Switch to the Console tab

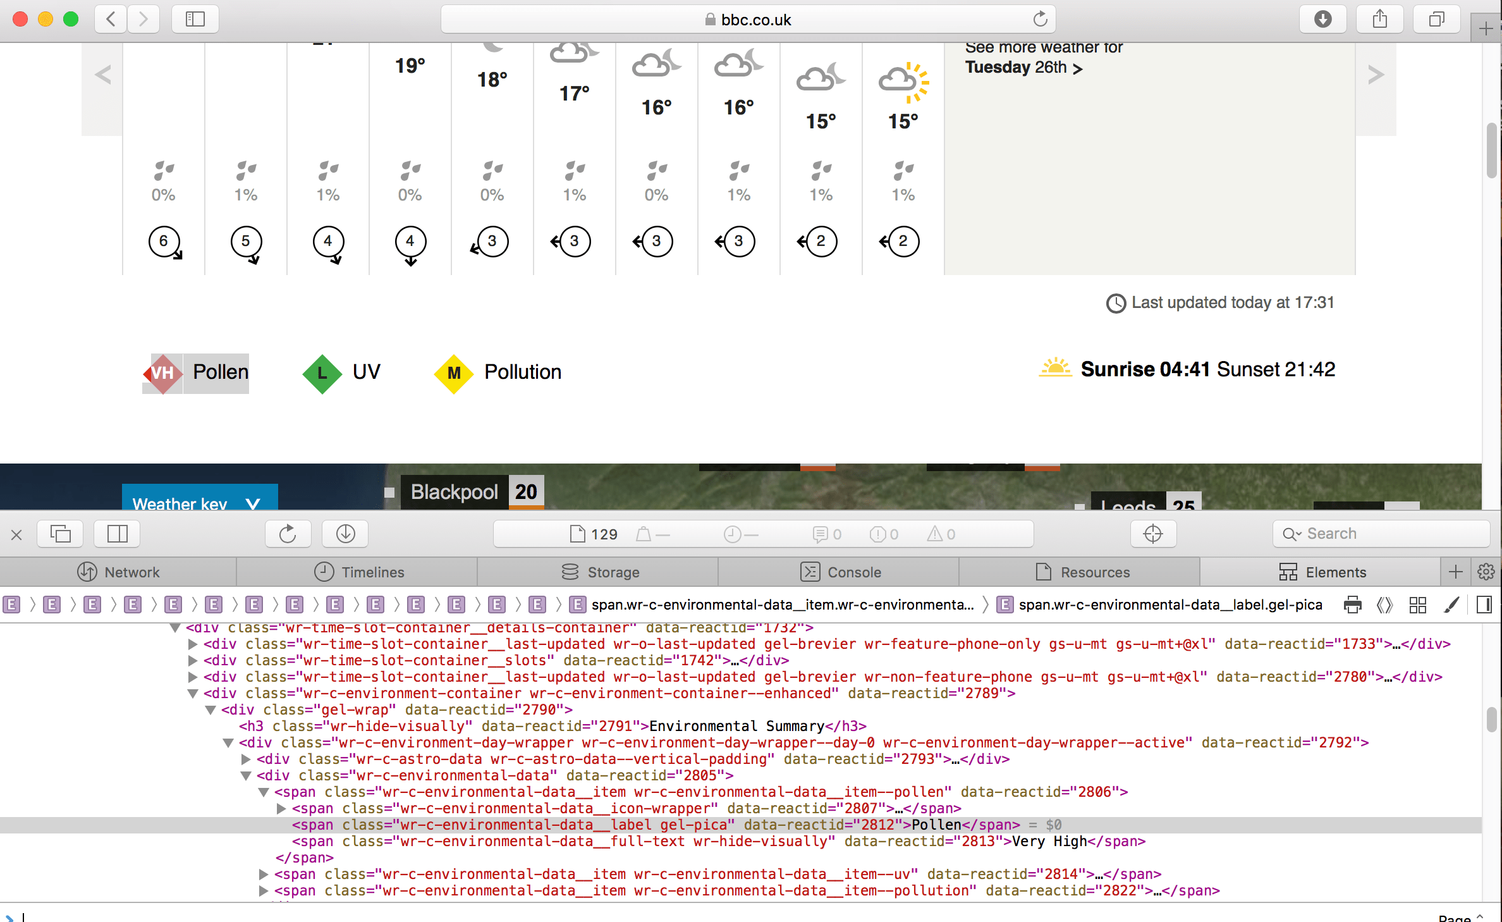tap(841, 572)
